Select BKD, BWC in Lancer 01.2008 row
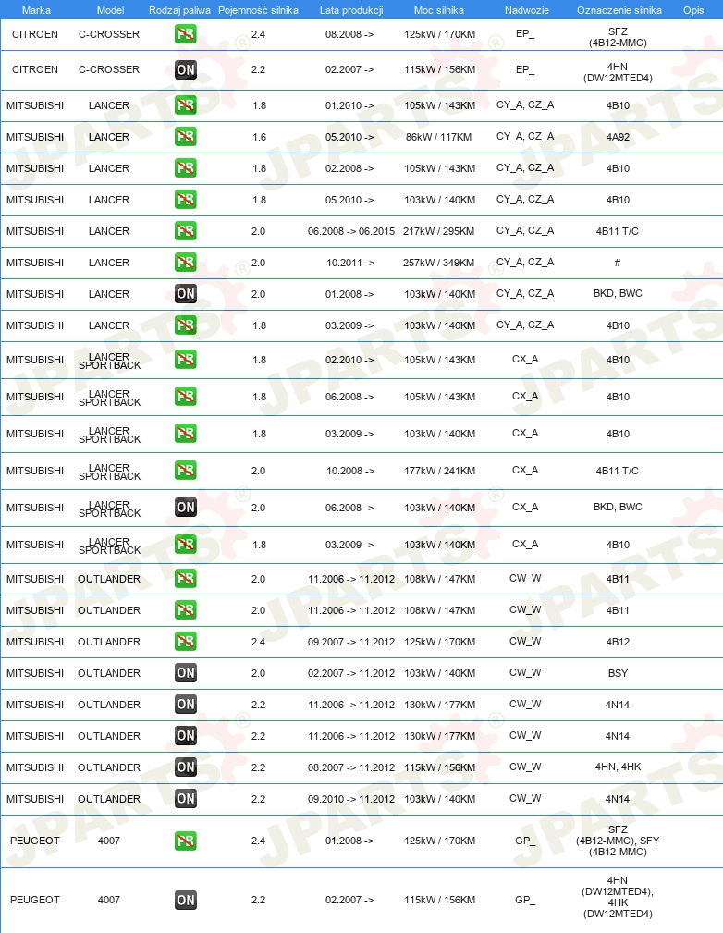 click(618, 293)
